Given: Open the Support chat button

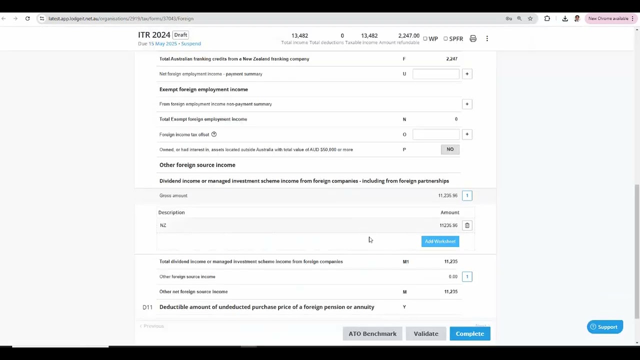Looking at the screenshot, I should [605, 327].
